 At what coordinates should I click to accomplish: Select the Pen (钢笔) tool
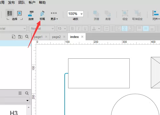point(42,15)
